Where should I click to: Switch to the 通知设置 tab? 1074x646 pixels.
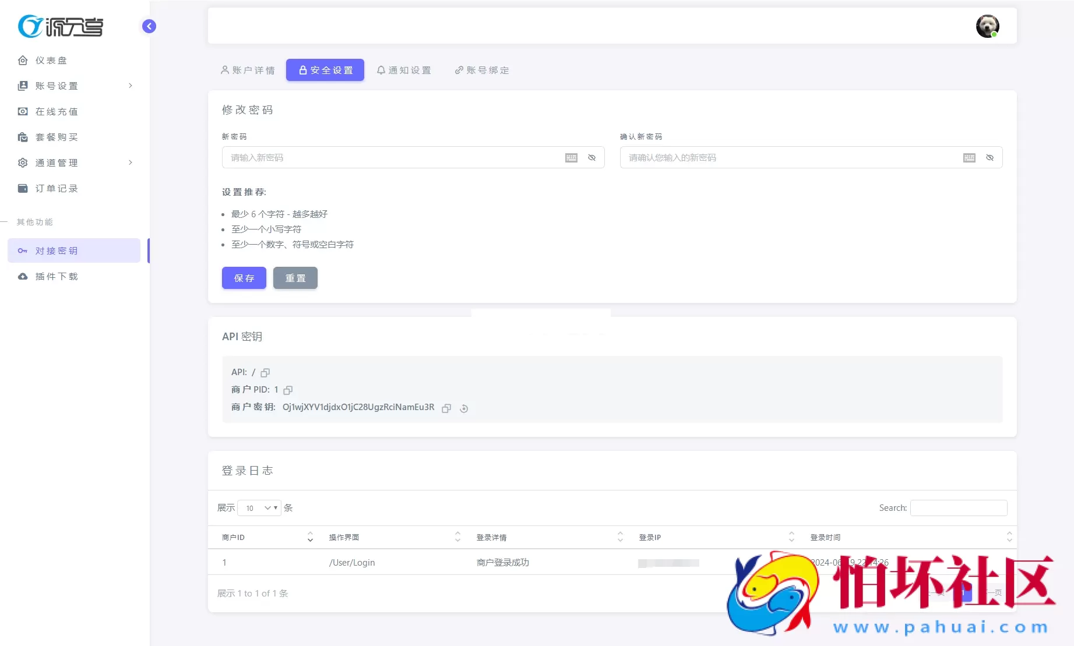[x=404, y=70]
